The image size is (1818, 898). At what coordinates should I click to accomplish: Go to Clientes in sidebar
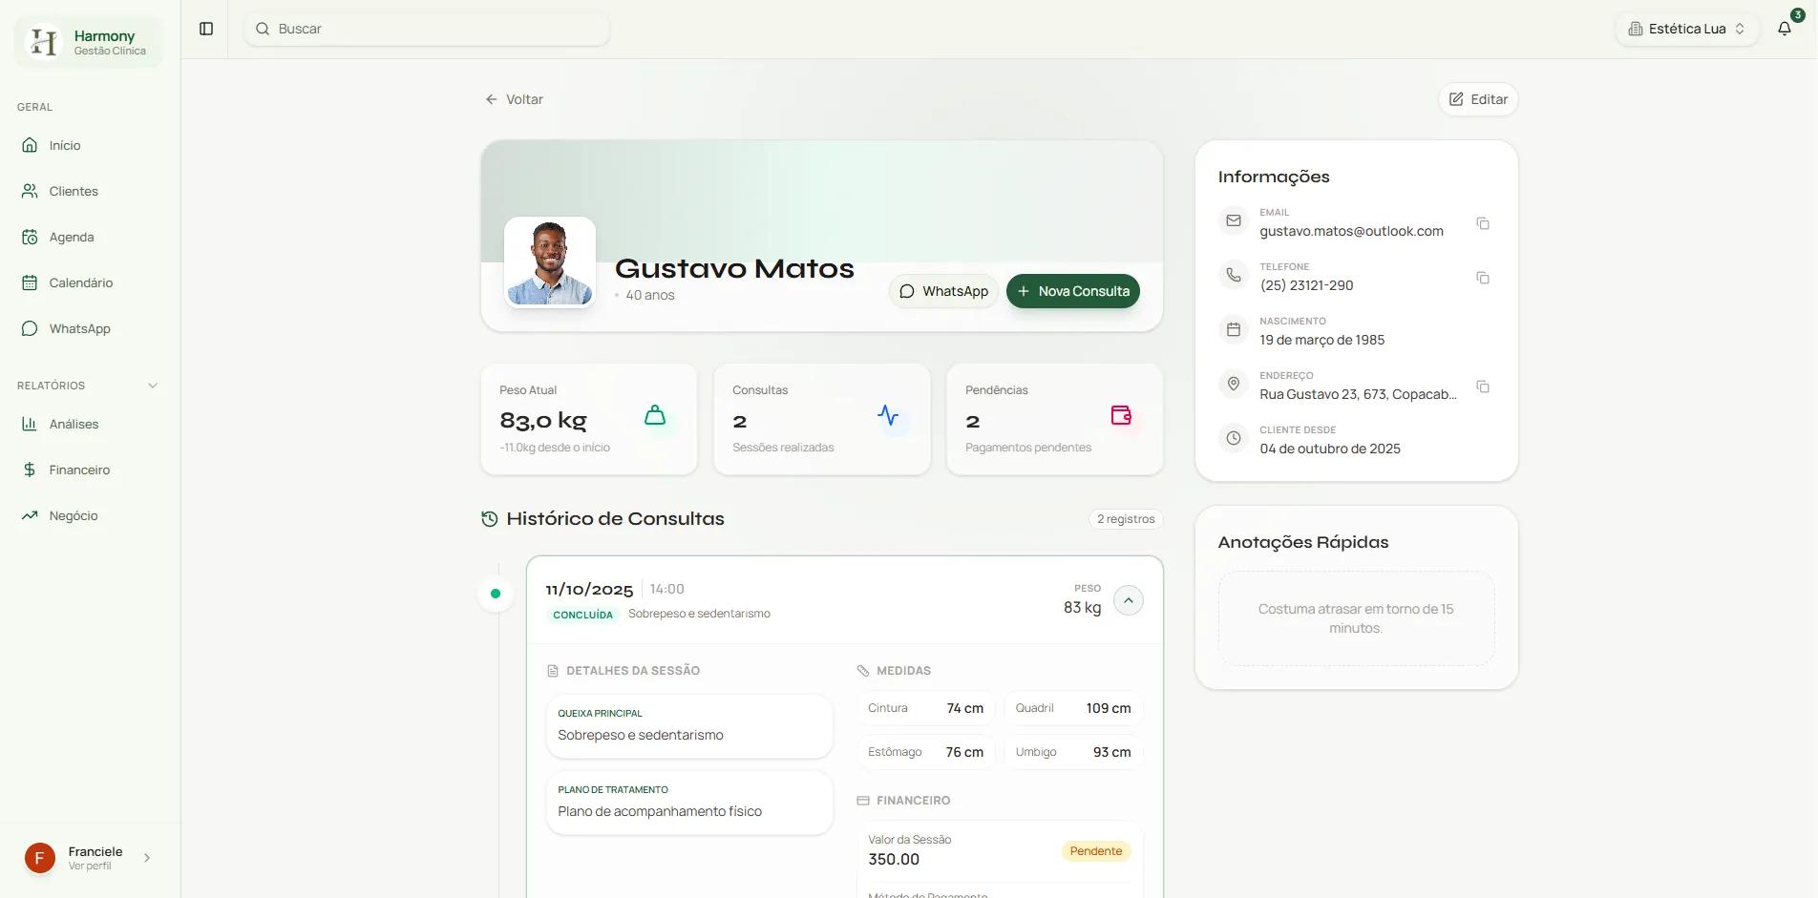pyautogui.click(x=74, y=191)
